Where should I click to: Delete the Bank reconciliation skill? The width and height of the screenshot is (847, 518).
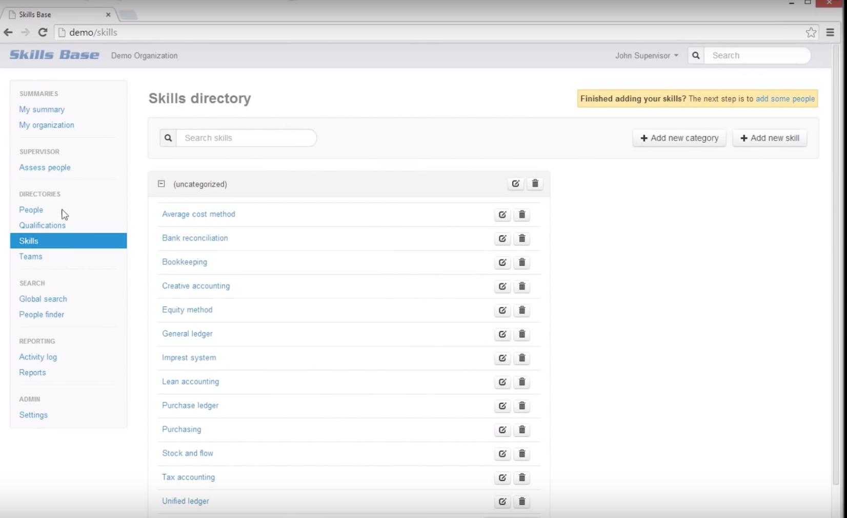(x=522, y=239)
